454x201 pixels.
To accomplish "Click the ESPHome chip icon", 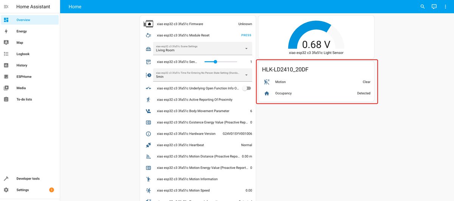I will (6, 77).
